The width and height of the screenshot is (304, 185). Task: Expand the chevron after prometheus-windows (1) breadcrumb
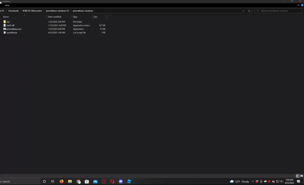(71, 11)
